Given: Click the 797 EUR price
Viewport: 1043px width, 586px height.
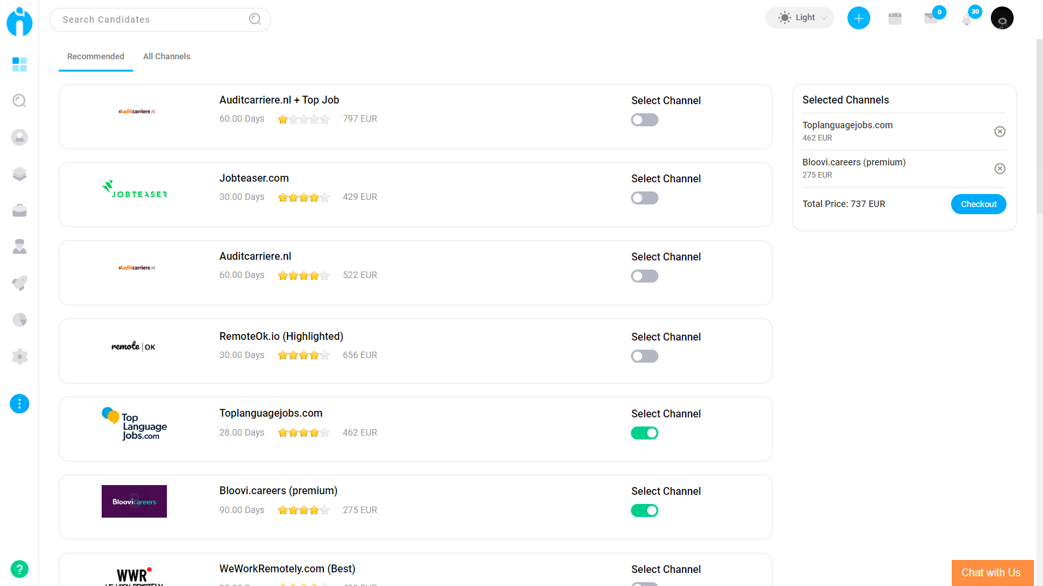Looking at the screenshot, I should pos(360,119).
